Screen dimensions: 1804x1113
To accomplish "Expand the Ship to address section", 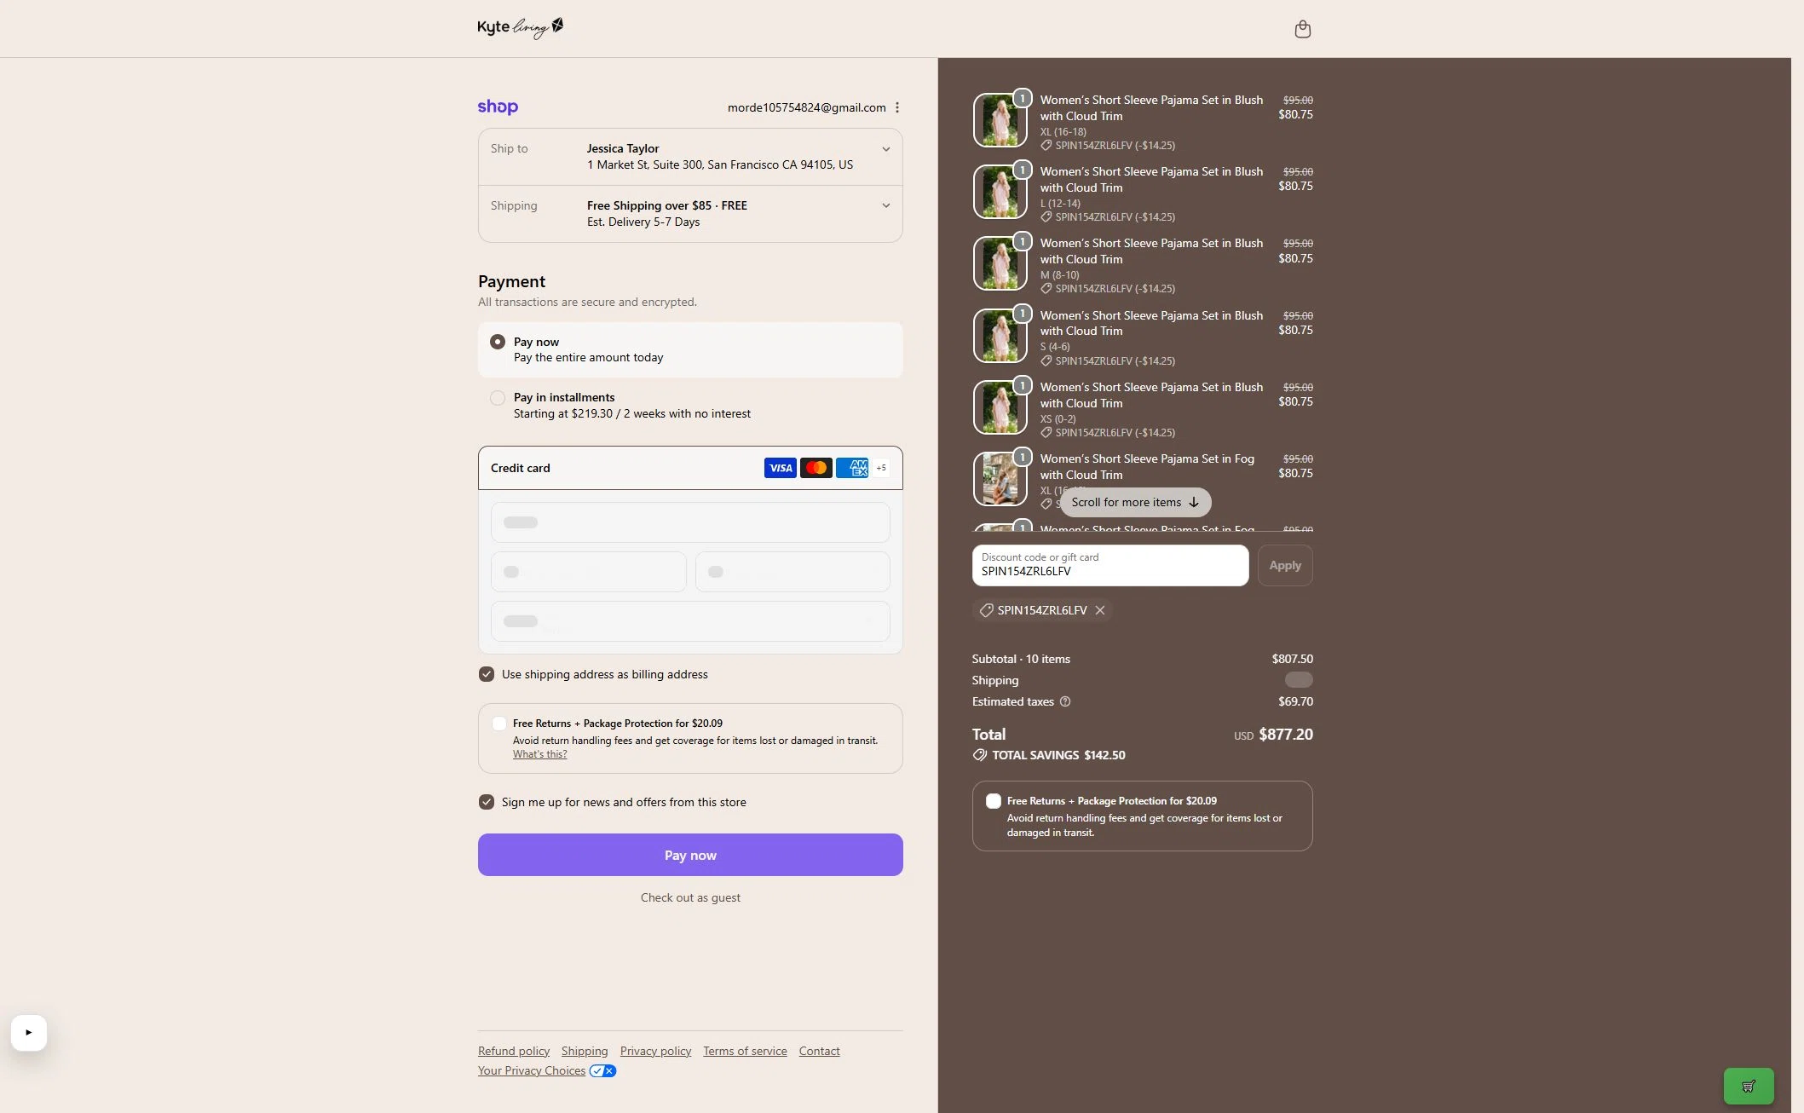I will [x=690, y=157].
